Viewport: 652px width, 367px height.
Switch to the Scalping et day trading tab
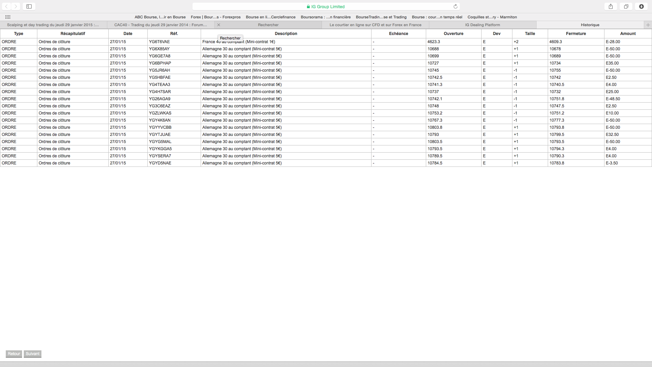click(x=53, y=25)
